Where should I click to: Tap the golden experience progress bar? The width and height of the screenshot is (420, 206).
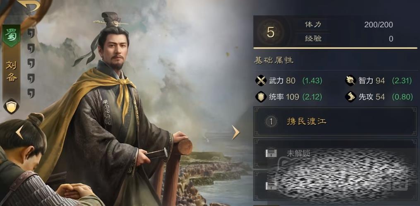coord(335,48)
